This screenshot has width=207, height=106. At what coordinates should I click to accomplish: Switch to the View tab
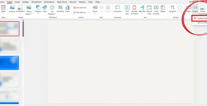click(91, 2)
